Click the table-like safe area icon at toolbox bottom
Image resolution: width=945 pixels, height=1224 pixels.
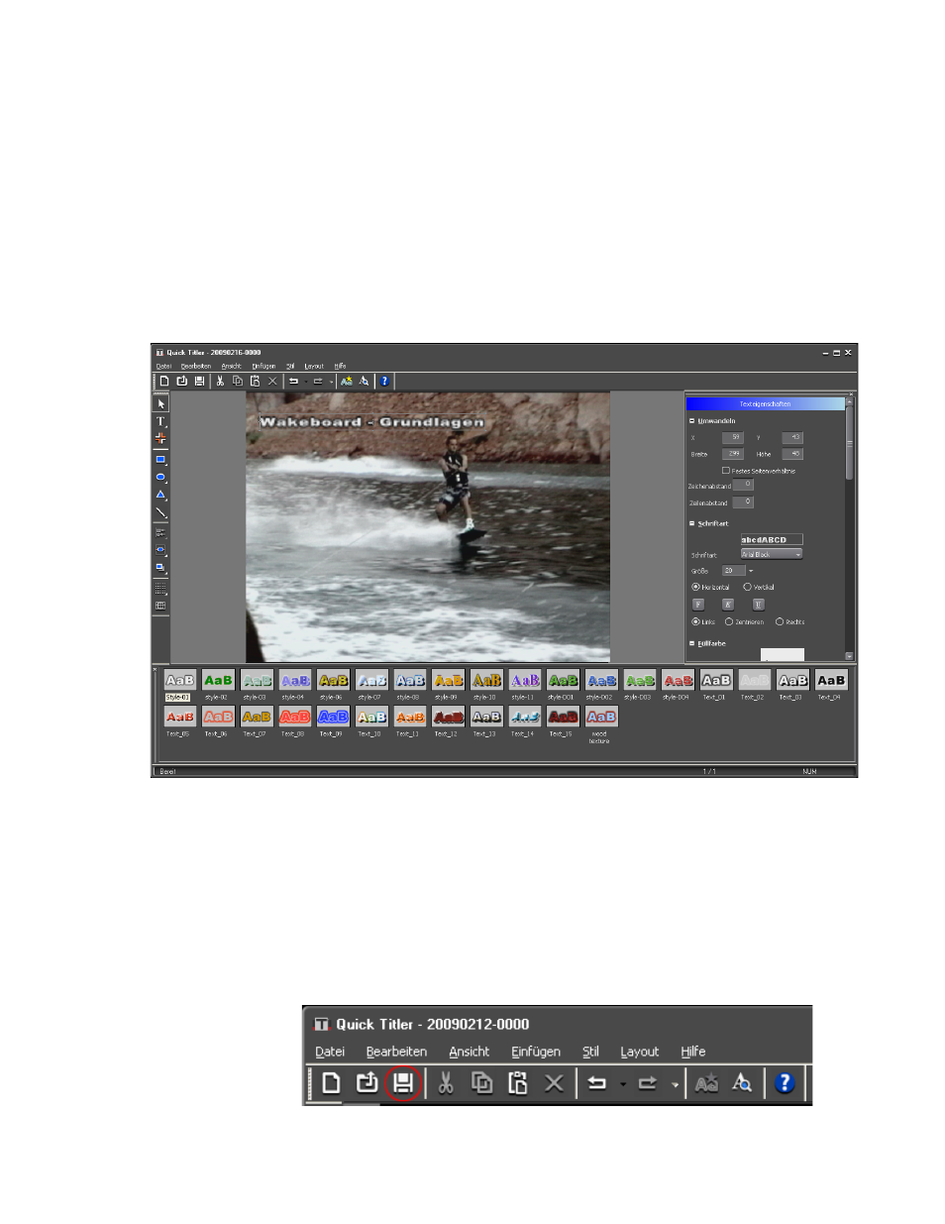click(160, 605)
